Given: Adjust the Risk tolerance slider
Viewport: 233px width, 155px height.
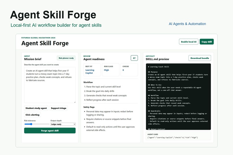Looking at the screenshot, I should tap(37, 124).
